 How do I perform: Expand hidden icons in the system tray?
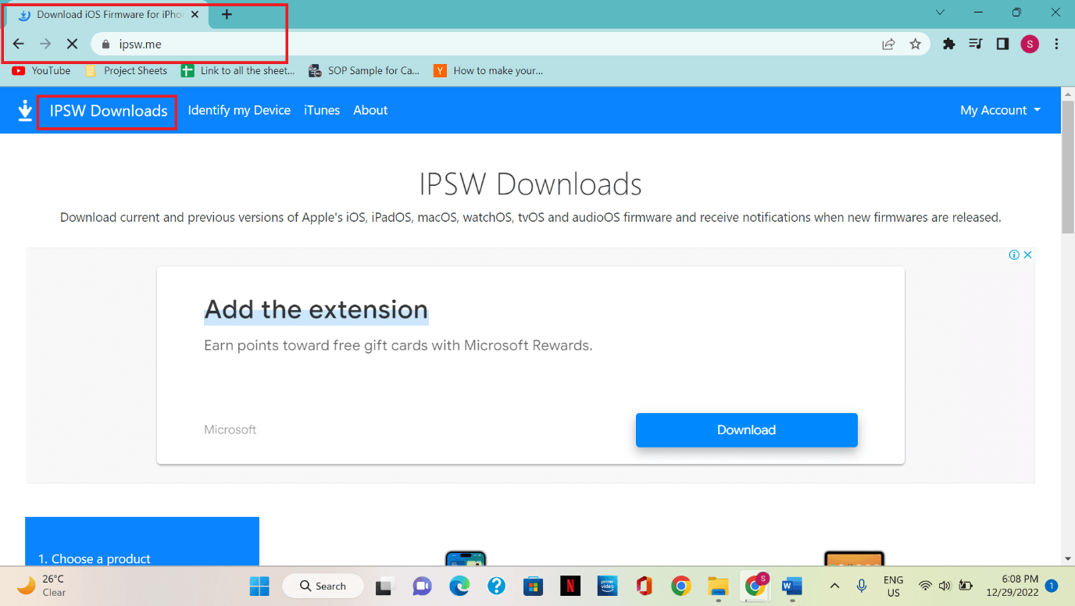834,586
